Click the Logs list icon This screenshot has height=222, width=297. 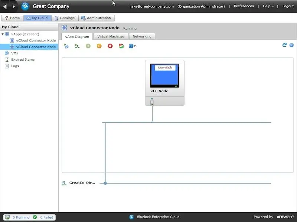pyautogui.click(x=7, y=66)
